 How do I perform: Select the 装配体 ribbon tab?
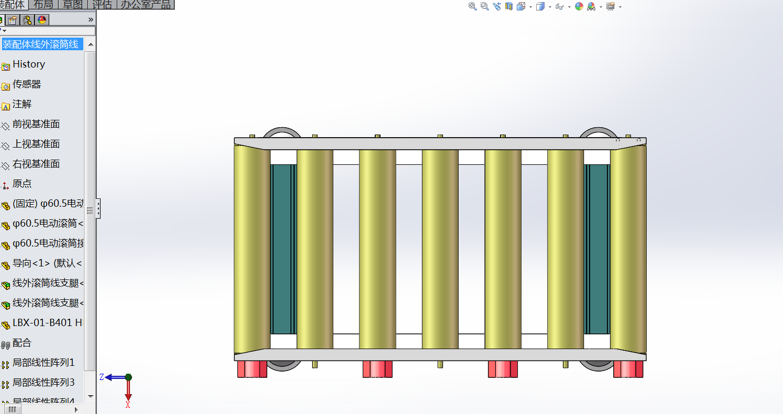13,5
